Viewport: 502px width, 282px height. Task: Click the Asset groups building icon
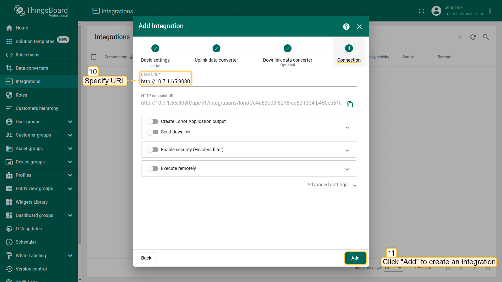9,149
